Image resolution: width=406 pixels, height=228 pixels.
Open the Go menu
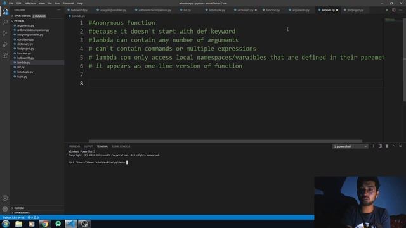(49, 3)
